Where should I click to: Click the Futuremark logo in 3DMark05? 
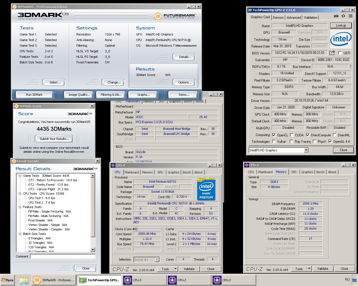pos(175,16)
